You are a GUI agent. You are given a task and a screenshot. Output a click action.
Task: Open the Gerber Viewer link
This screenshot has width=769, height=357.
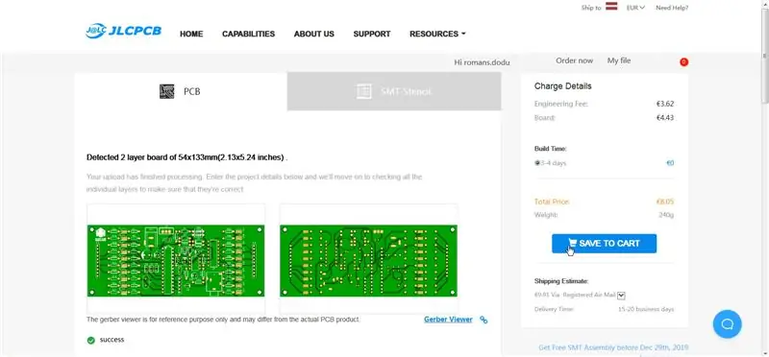[448, 320]
